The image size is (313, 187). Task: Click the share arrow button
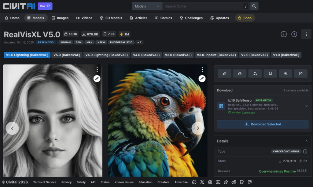pos(225,74)
